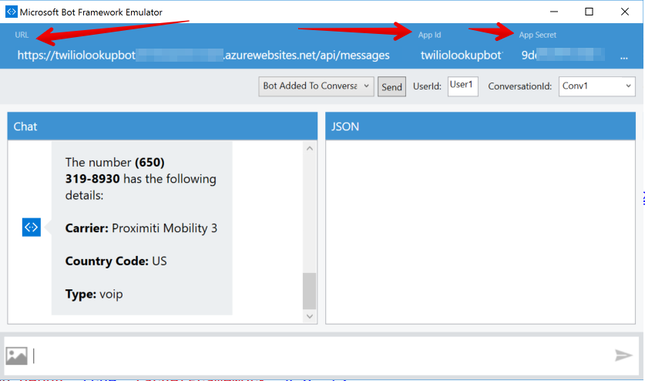Click the image attachment icon

pos(16,356)
